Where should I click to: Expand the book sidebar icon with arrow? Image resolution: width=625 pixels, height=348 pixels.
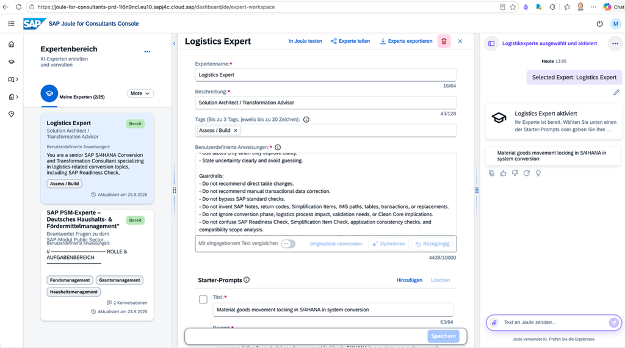(x=13, y=79)
